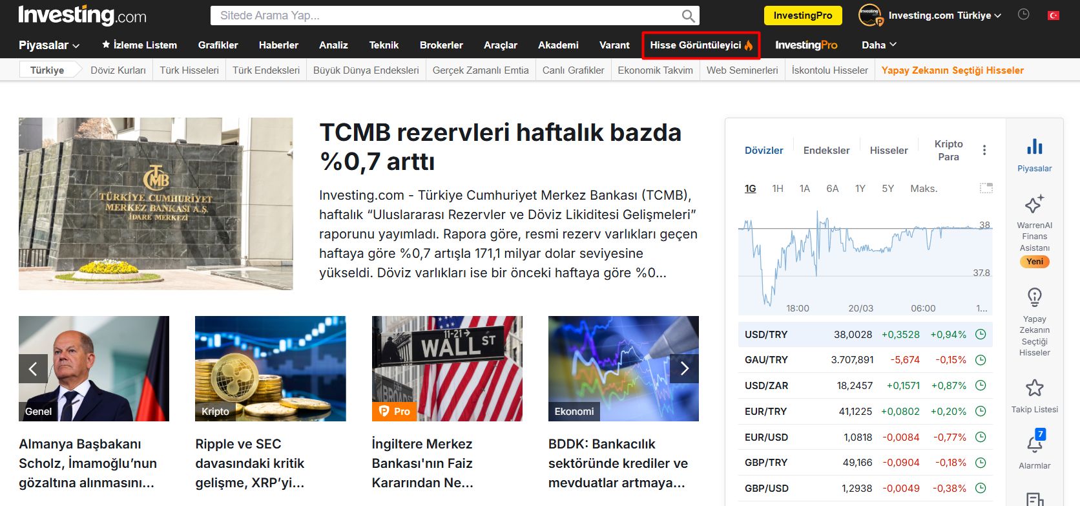Select the 1G chart timeframe
Image resolution: width=1080 pixels, height=506 pixels.
tap(750, 188)
